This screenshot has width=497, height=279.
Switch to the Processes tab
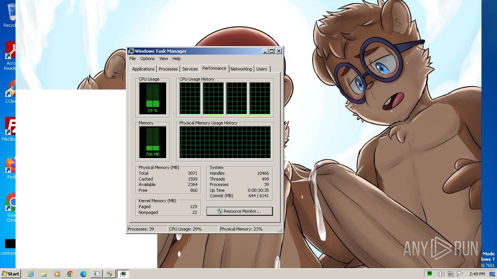click(x=168, y=69)
